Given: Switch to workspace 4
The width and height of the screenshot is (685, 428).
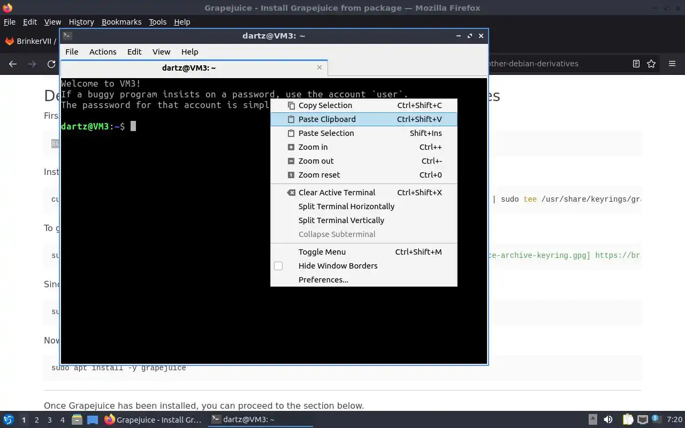Looking at the screenshot, I should tap(63, 420).
